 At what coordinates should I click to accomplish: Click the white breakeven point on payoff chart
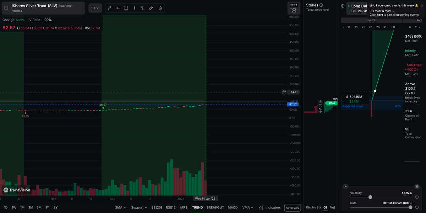point(375,91)
